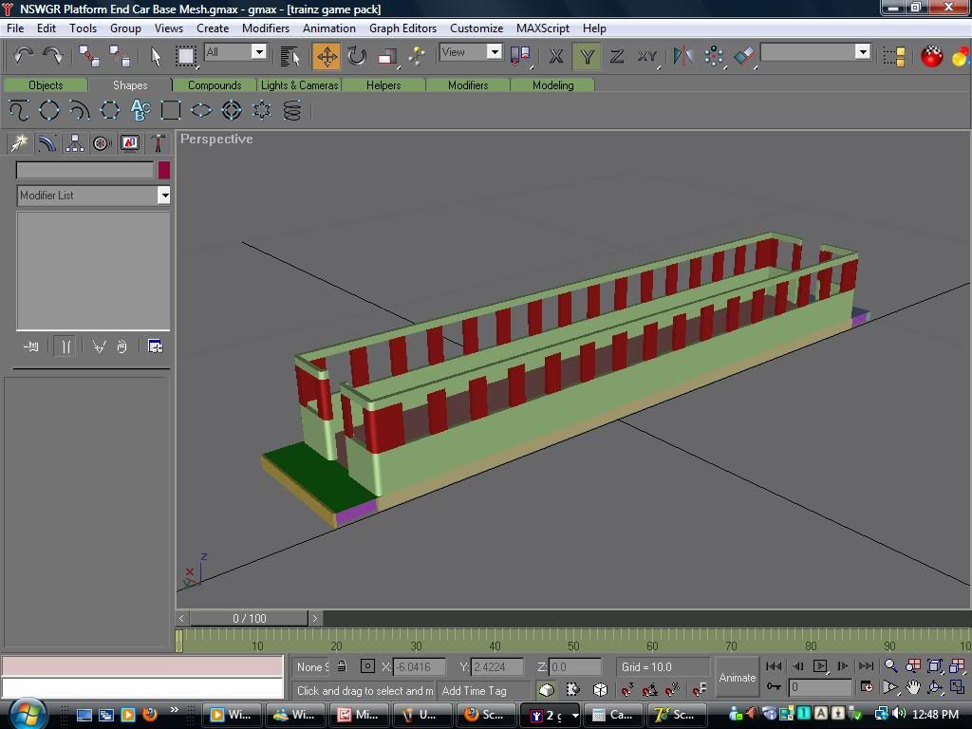The image size is (972, 729).
Task: Open the Select by Name list tool
Action: click(290, 56)
